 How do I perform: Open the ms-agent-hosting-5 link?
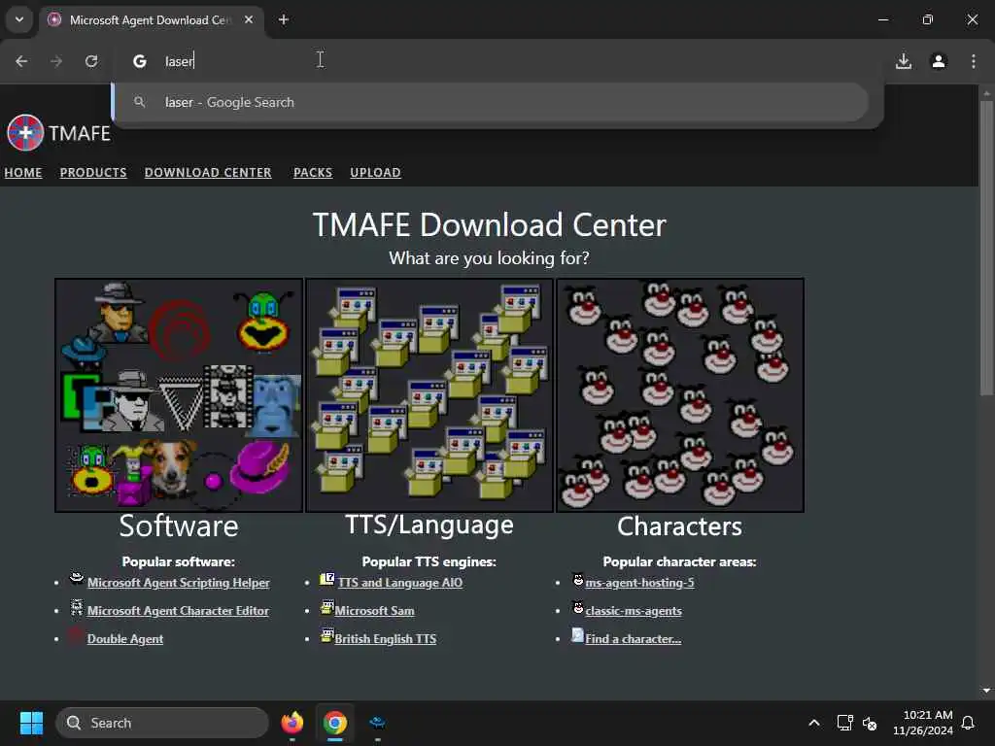pyautogui.click(x=639, y=583)
